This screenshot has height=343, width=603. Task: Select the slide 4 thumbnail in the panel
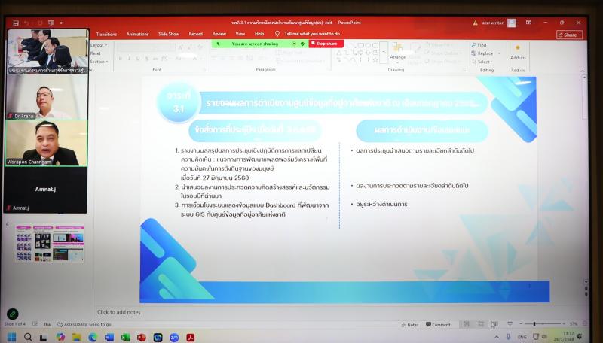[50, 244]
